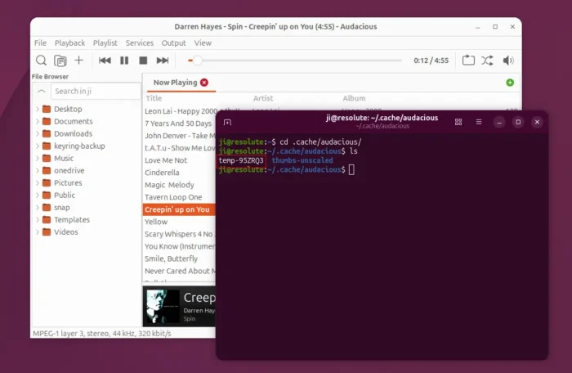Pause the current song

pyautogui.click(x=124, y=61)
